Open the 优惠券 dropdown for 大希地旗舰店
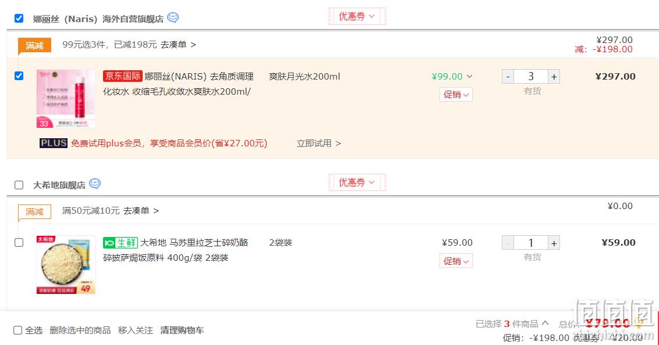This screenshot has height=345, width=659. 357,182
